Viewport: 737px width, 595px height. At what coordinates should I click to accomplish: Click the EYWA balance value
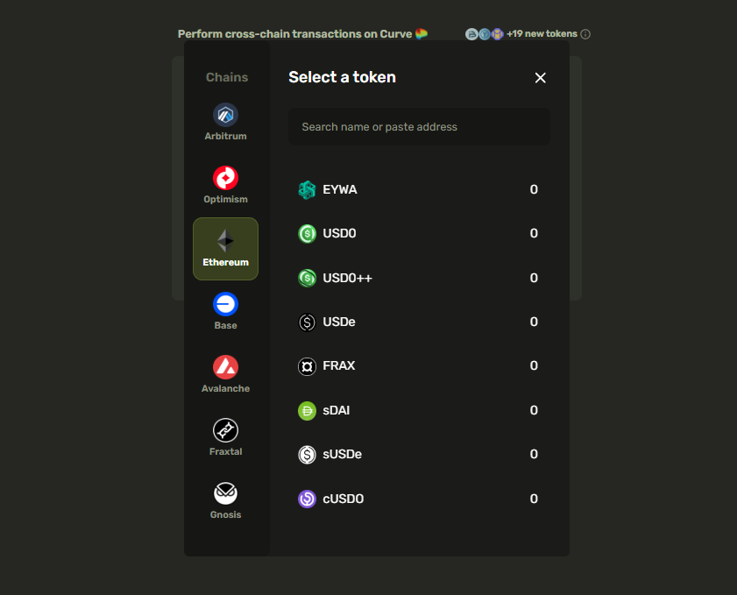[534, 189]
